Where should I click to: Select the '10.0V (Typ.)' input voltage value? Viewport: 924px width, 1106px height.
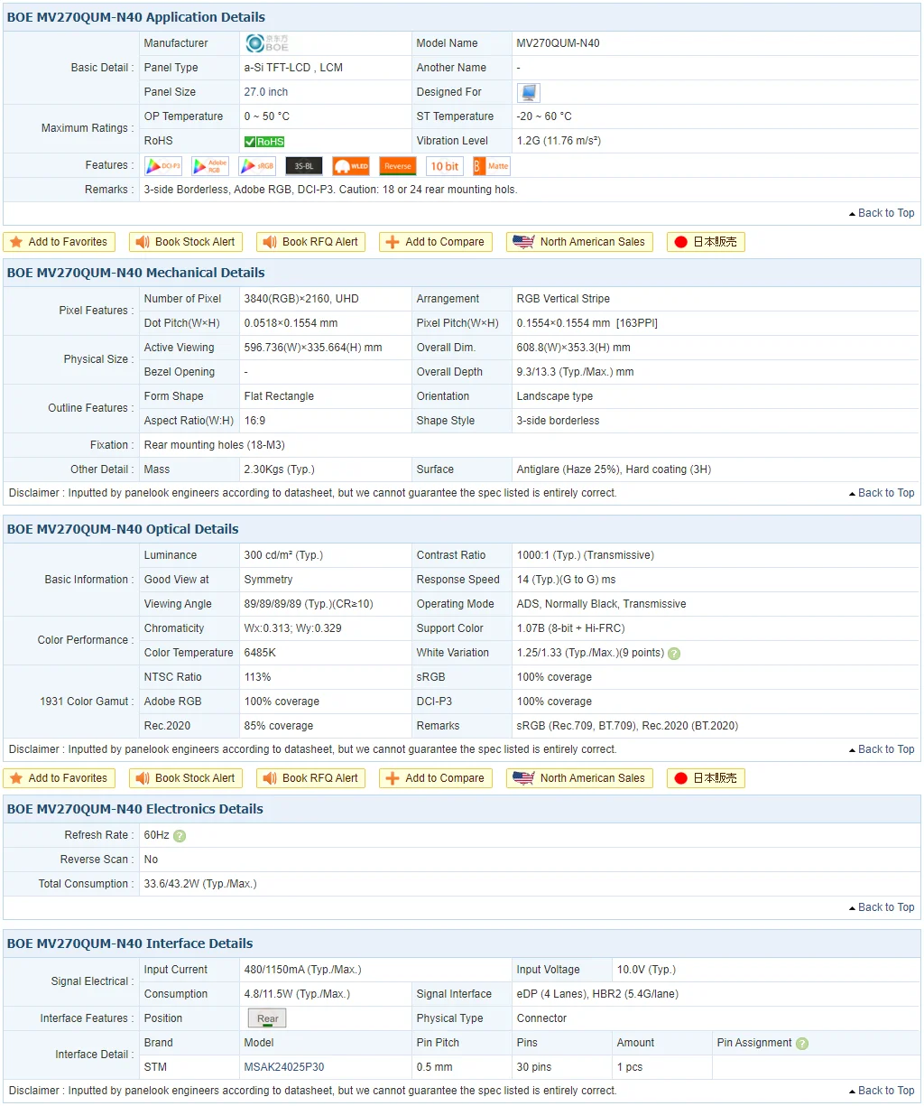tap(646, 970)
